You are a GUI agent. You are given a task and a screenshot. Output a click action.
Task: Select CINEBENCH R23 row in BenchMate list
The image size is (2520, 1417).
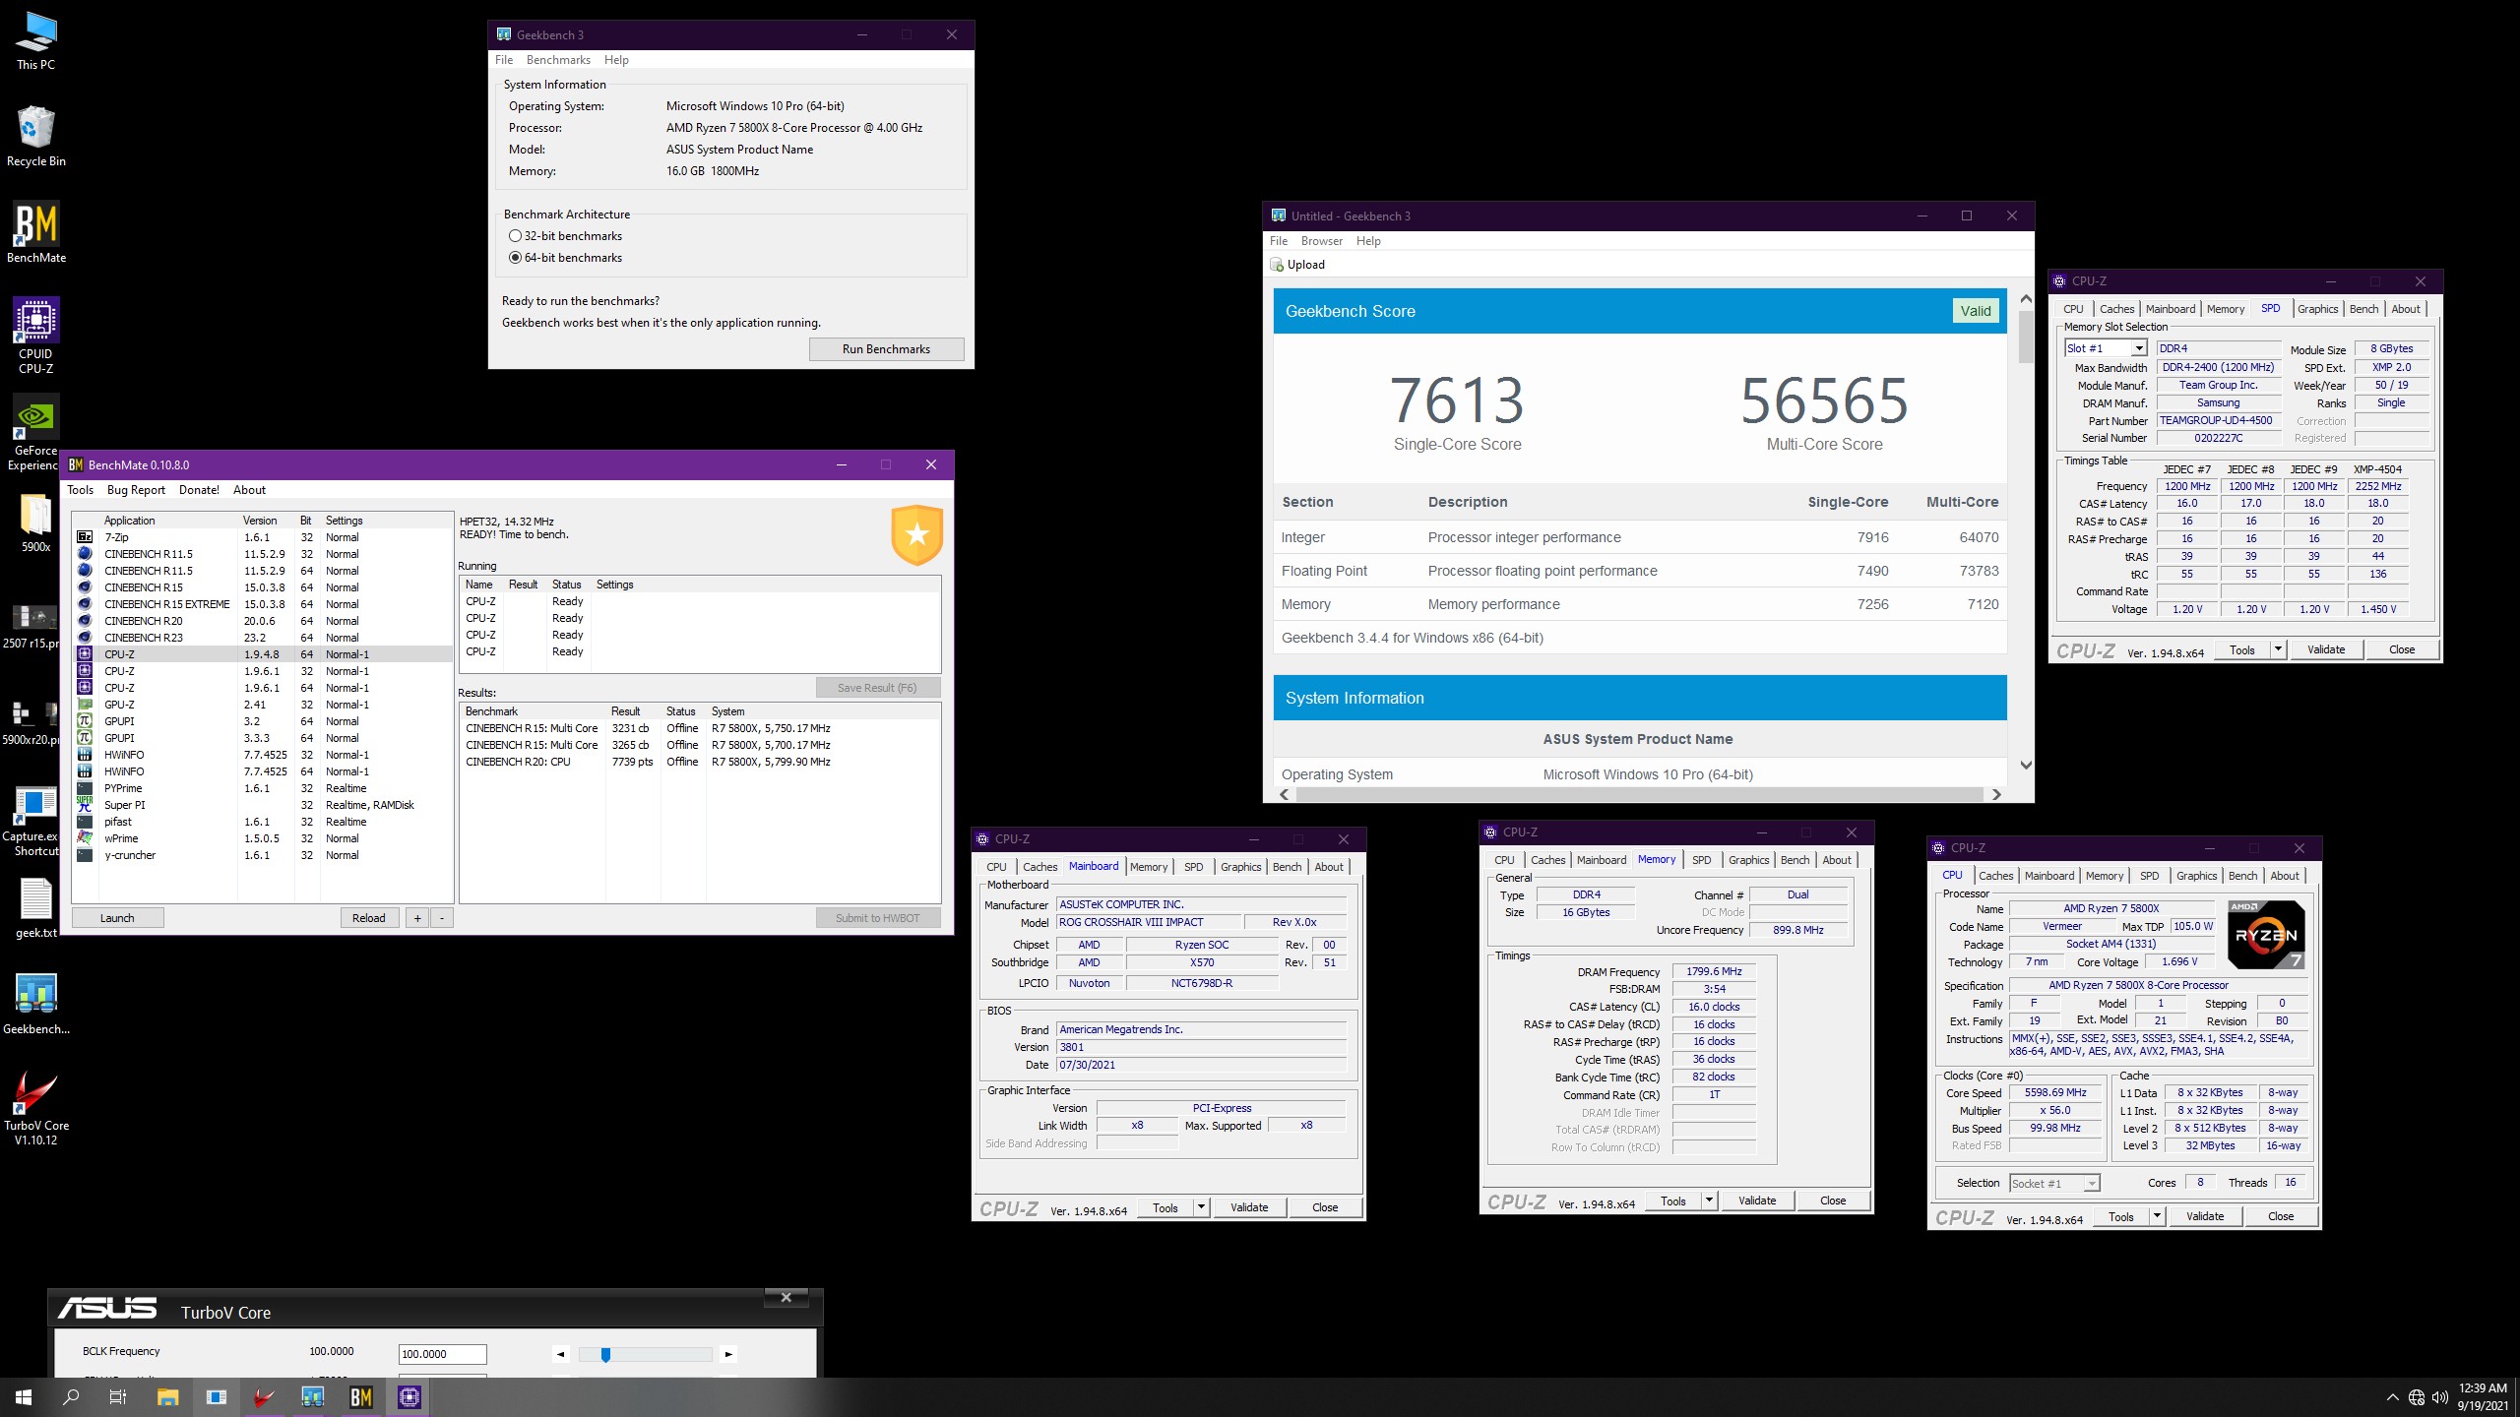pos(262,638)
